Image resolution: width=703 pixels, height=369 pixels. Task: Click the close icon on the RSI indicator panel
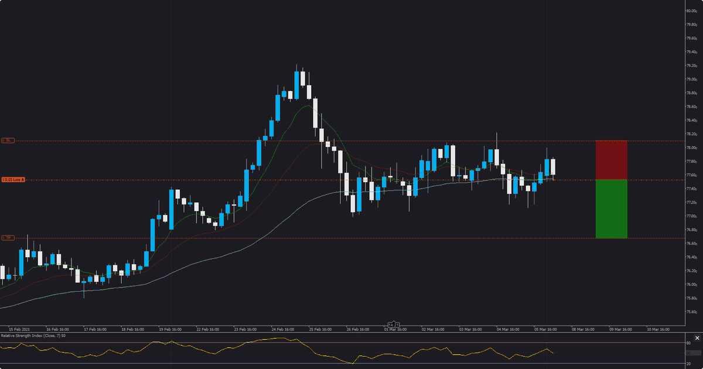click(x=697, y=338)
